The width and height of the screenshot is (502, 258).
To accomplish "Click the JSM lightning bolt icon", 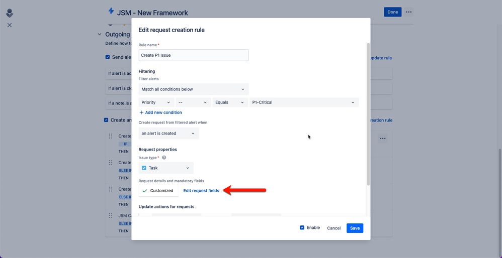I will pyautogui.click(x=111, y=11).
